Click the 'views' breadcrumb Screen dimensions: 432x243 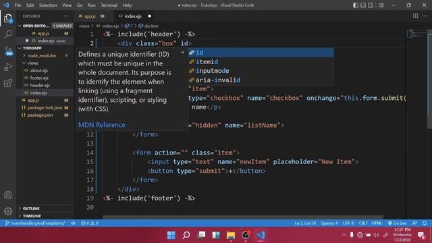[x=84, y=26]
